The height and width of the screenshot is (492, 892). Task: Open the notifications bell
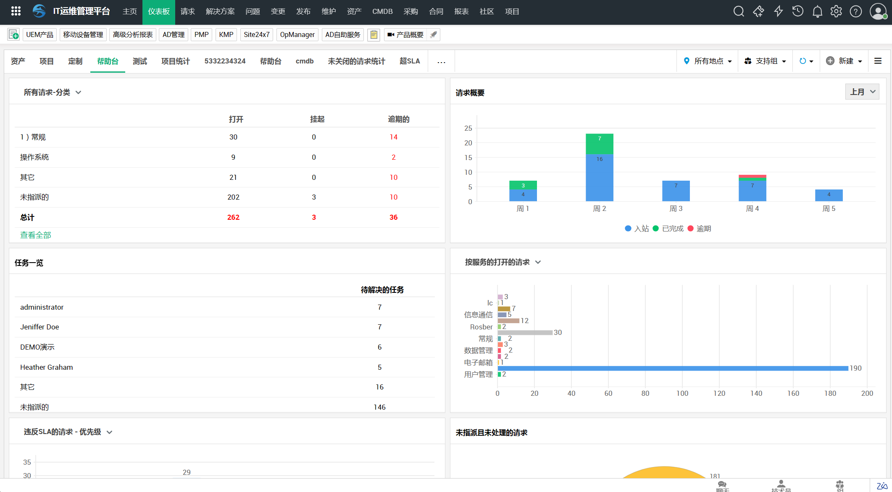point(817,11)
